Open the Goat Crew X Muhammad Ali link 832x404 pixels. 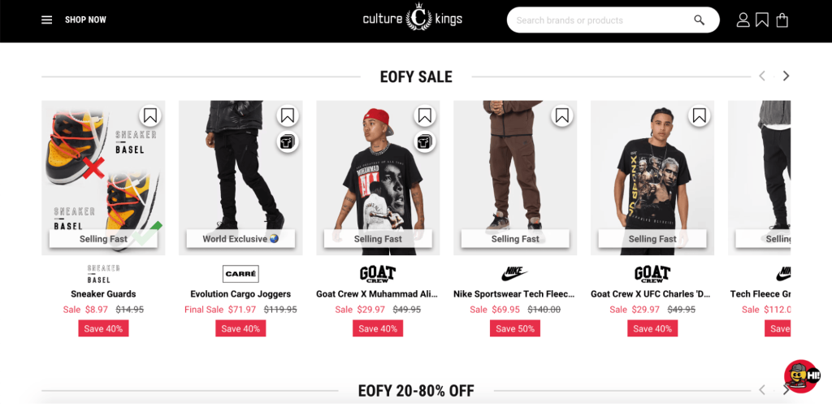coord(378,294)
